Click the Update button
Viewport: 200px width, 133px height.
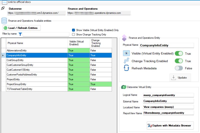point(180,78)
